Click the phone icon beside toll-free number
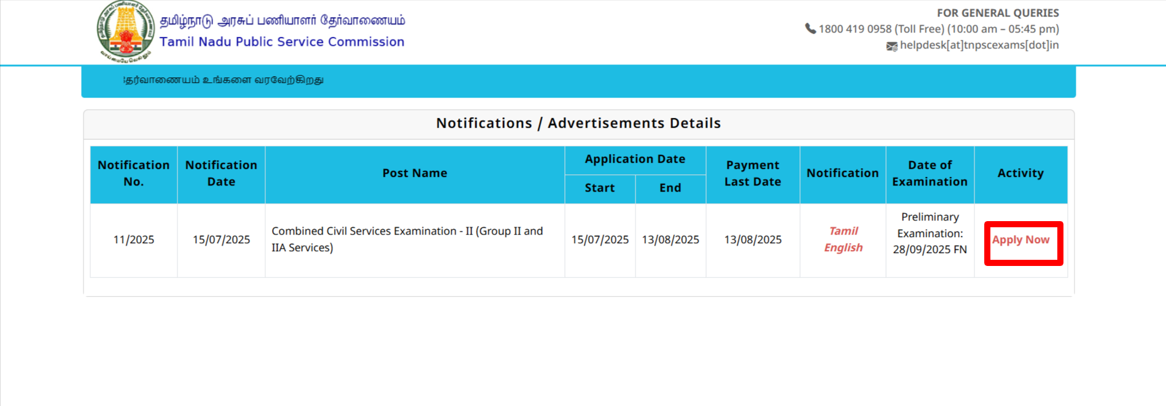 810,29
